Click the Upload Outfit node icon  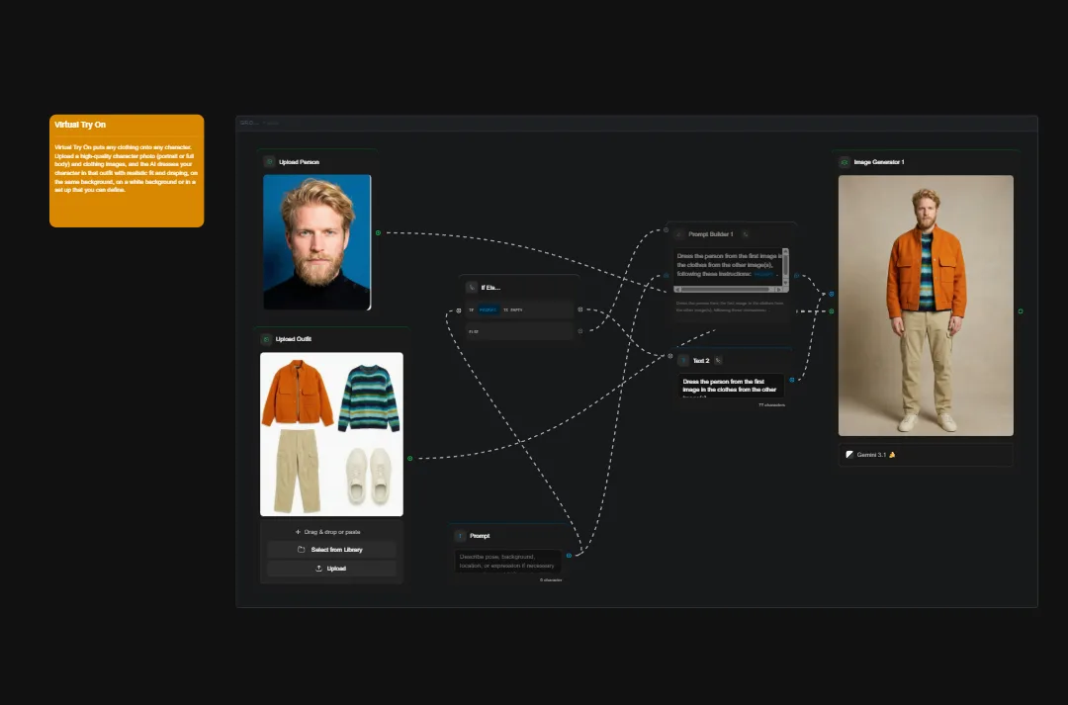point(265,338)
